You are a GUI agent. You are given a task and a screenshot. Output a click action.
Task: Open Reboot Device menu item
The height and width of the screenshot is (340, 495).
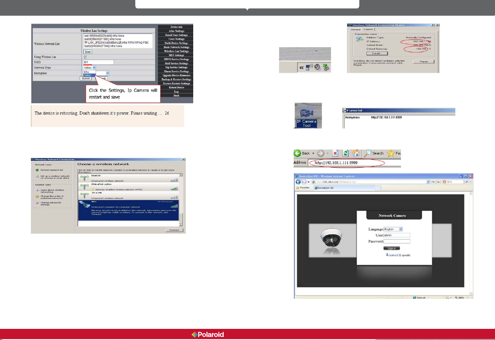[x=176, y=87]
